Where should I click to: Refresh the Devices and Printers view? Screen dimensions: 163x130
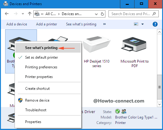click(x=102, y=14)
